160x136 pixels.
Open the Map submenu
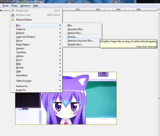[36, 64]
